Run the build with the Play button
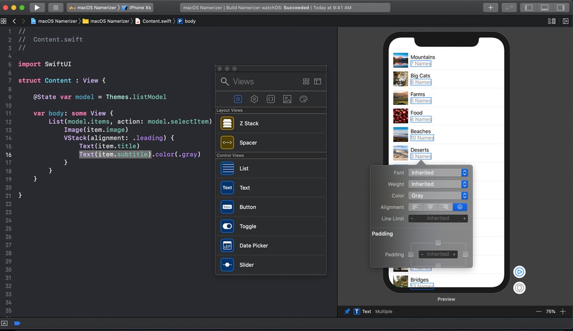 (37, 8)
